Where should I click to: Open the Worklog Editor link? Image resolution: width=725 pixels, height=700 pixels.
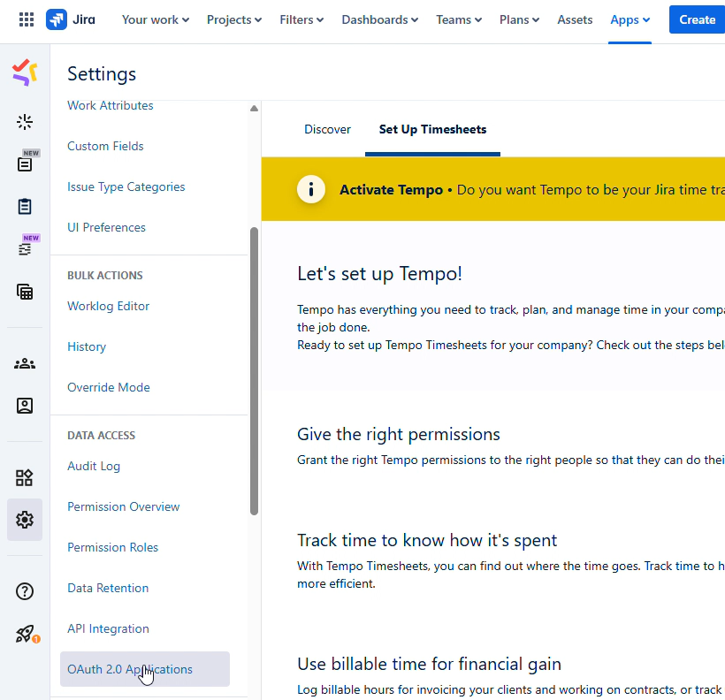(x=108, y=306)
